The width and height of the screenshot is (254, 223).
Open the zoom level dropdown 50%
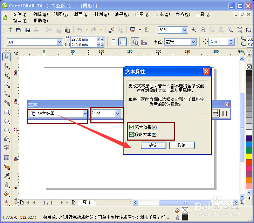[x=185, y=30]
